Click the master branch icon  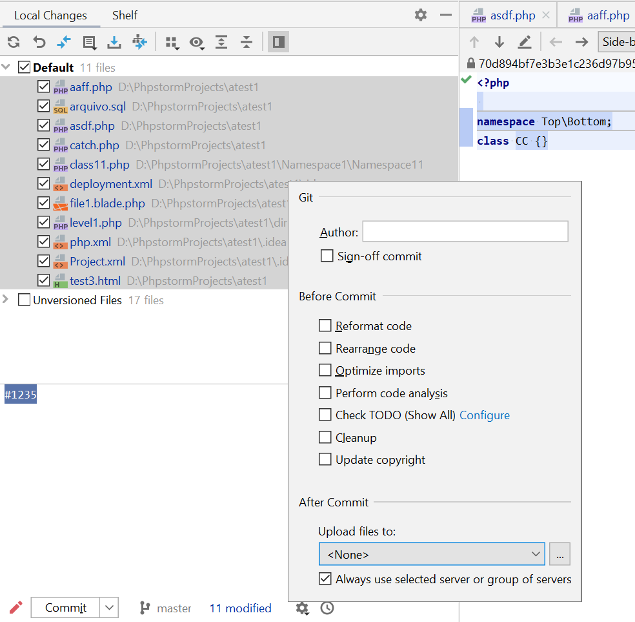pyautogui.click(x=145, y=608)
